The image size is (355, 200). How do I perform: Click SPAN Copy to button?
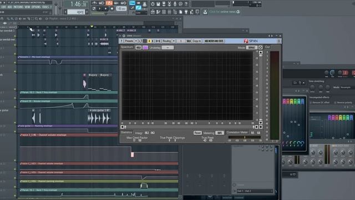tap(197, 41)
